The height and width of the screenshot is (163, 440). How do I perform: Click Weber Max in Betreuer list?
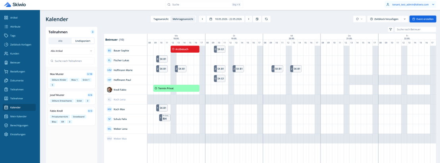click(120, 139)
